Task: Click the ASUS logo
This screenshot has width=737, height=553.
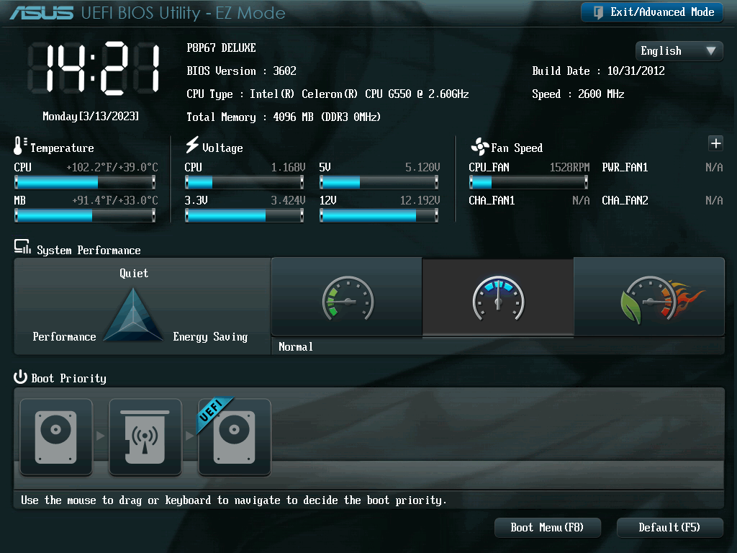Action: pos(42,13)
